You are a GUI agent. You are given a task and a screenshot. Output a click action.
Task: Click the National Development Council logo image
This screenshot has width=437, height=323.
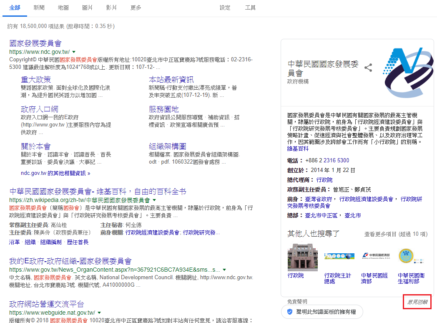click(x=408, y=73)
